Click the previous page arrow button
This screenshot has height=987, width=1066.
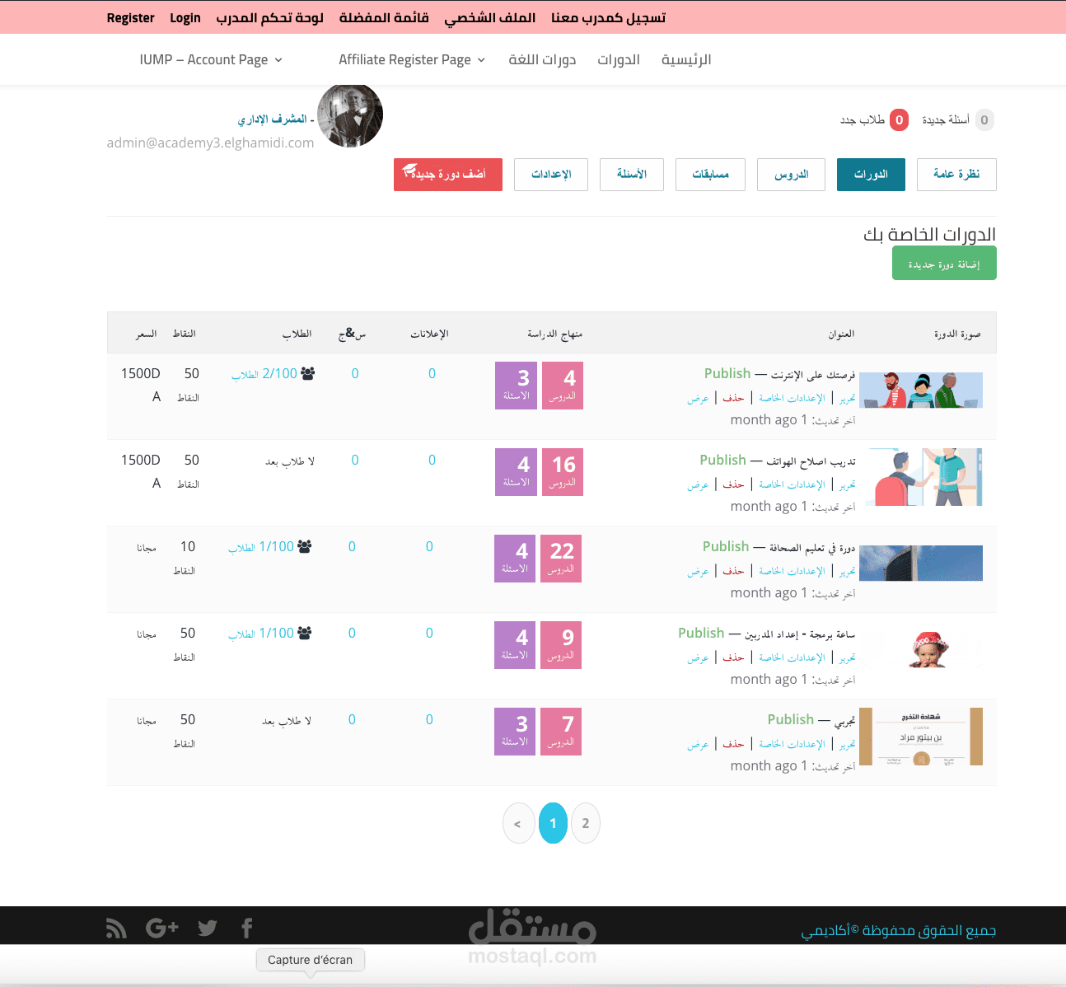(518, 823)
